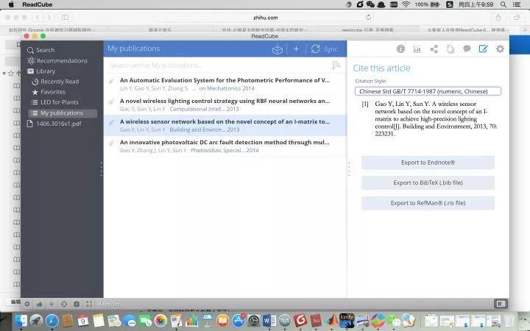Click Search in the ReadCube sidebar
Screen dimensions: 530x331
point(41,50)
